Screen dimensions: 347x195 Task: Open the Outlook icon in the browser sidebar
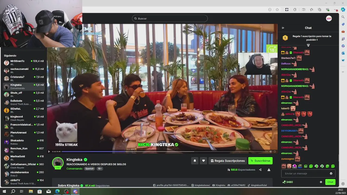tap(343, 53)
